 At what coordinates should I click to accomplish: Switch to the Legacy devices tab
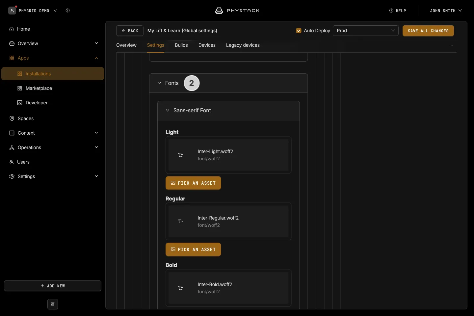point(243,45)
